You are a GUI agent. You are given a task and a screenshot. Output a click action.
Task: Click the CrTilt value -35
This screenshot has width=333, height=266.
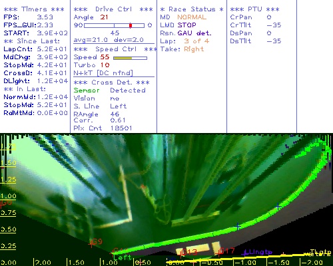274,25
